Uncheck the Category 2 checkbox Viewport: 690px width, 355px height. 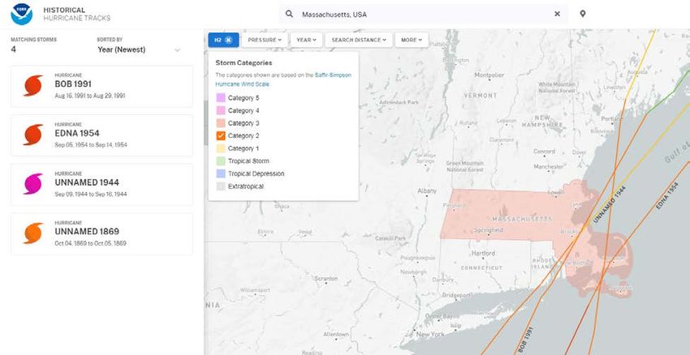click(221, 136)
